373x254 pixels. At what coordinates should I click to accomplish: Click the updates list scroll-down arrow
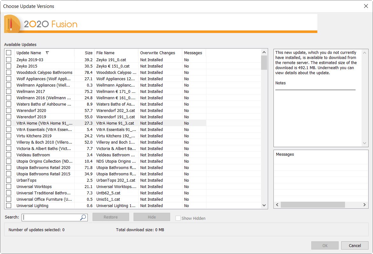(264, 205)
